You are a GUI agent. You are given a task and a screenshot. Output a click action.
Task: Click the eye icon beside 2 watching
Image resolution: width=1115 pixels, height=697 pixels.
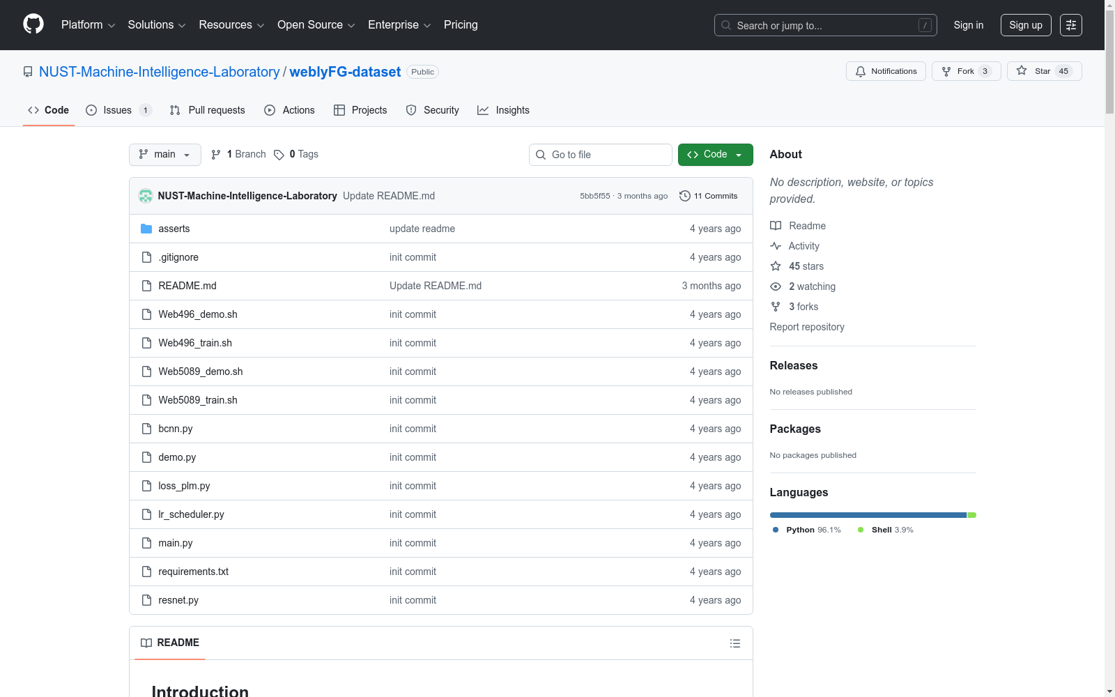(776, 286)
